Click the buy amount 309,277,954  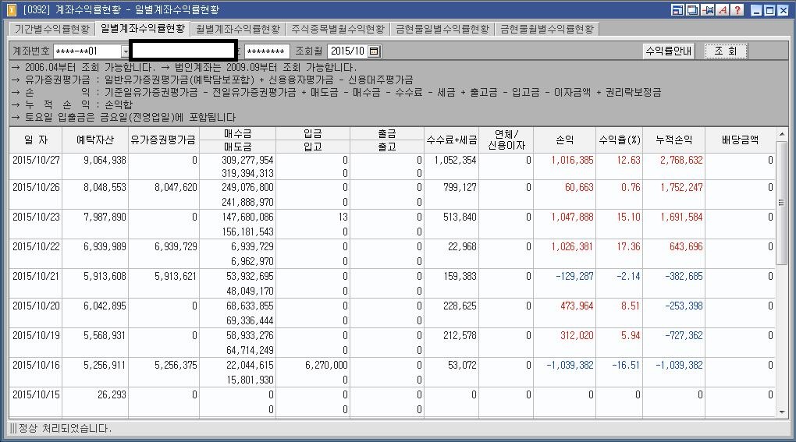(x=247, y=160)
